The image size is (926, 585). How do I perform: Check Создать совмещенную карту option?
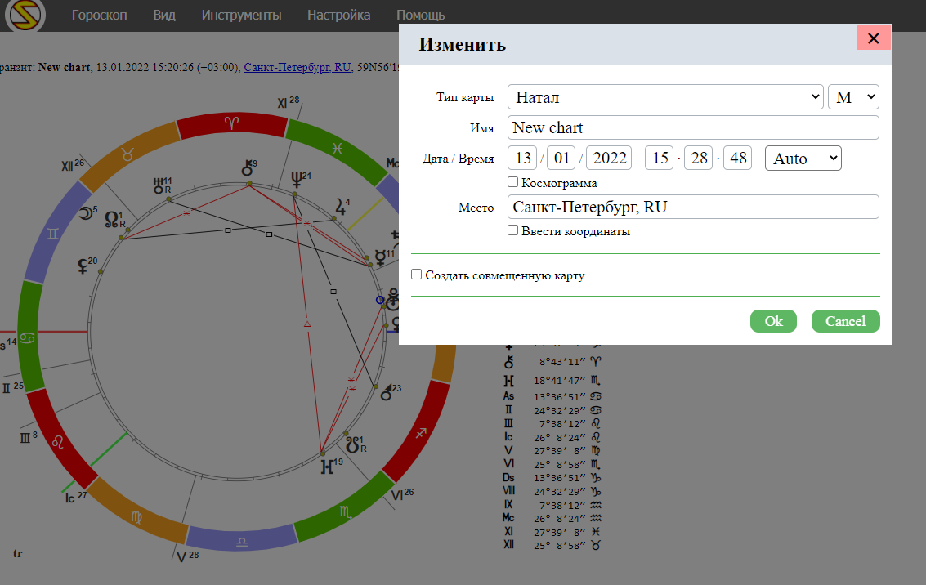pyautogui.click(x=416, y=275)
